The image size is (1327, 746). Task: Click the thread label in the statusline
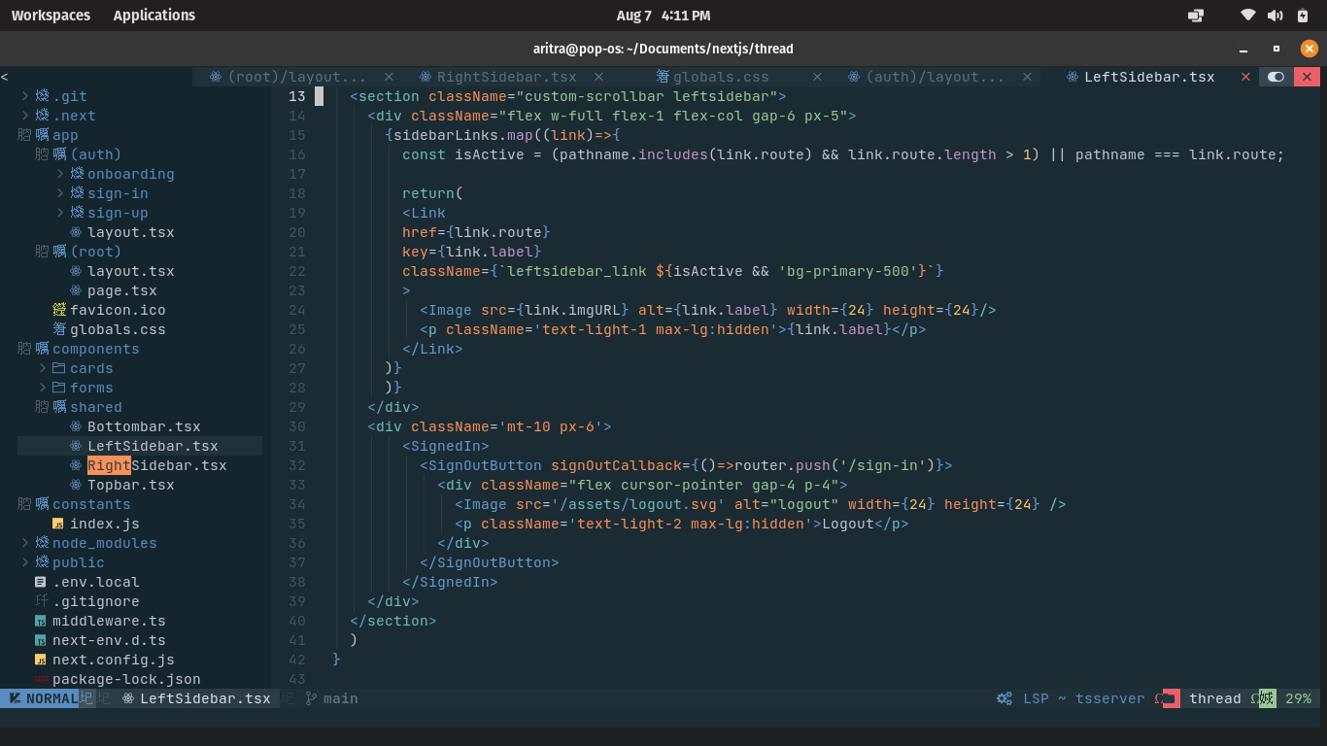pyautogui.click(x=1215, y=697)
